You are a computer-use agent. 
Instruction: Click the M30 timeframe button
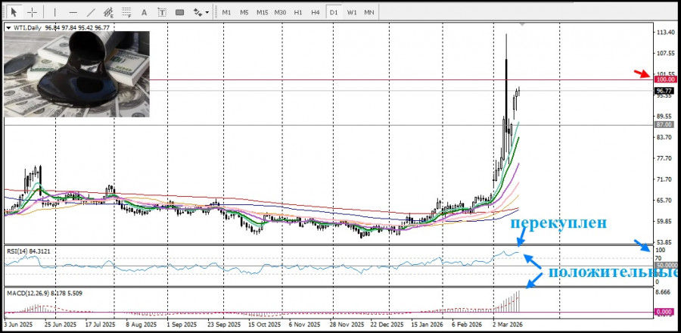pyautogui.click(x=280, y=12)
